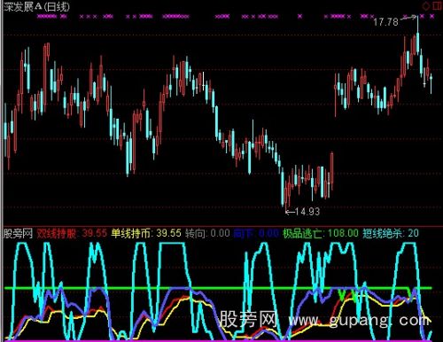Click the red diamond icon at the chart top
The image size is (443, 342).
[x=425, y=5]
